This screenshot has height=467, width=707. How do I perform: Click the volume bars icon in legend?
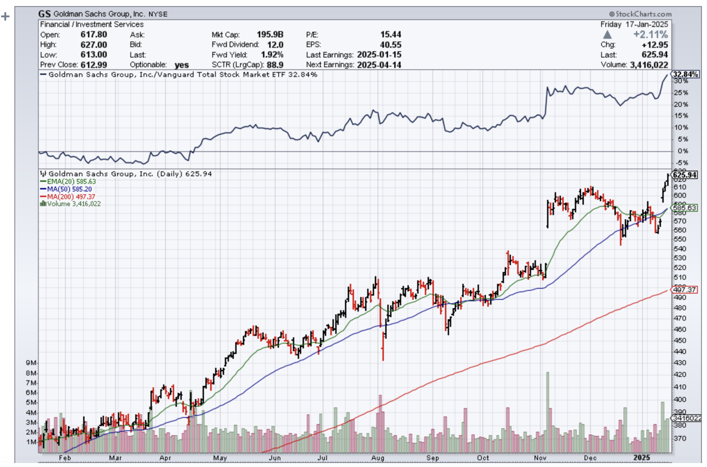42,204
